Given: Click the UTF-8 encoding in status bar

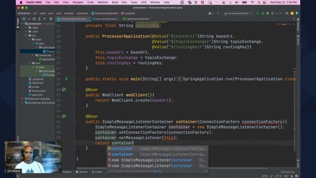Looking at the screenshot, I should (x=278, y=176).
